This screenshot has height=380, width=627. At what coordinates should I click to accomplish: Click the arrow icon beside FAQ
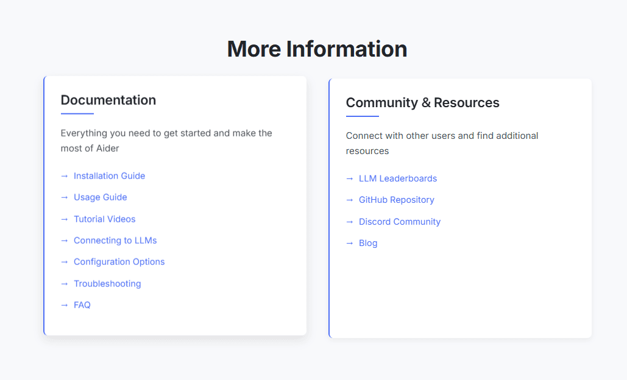point(64,305)
